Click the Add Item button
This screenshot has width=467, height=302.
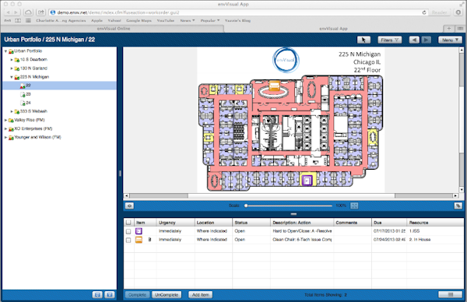[x=201, y=294]
